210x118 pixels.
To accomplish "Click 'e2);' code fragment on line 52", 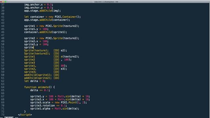I will tap(64, 50).
